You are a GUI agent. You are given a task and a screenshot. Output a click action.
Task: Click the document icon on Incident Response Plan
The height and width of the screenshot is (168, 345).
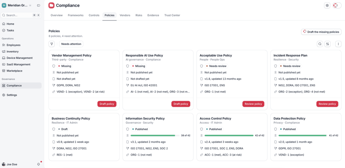[x=275, y=79]
